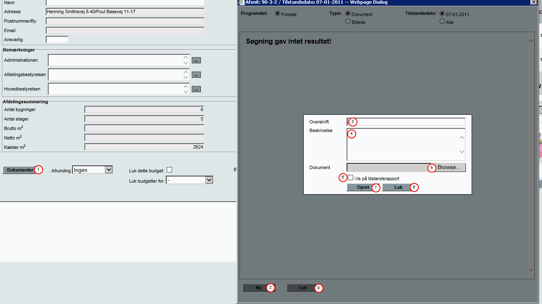
Task: Focus the Overskrift input field
Action: 406,122
